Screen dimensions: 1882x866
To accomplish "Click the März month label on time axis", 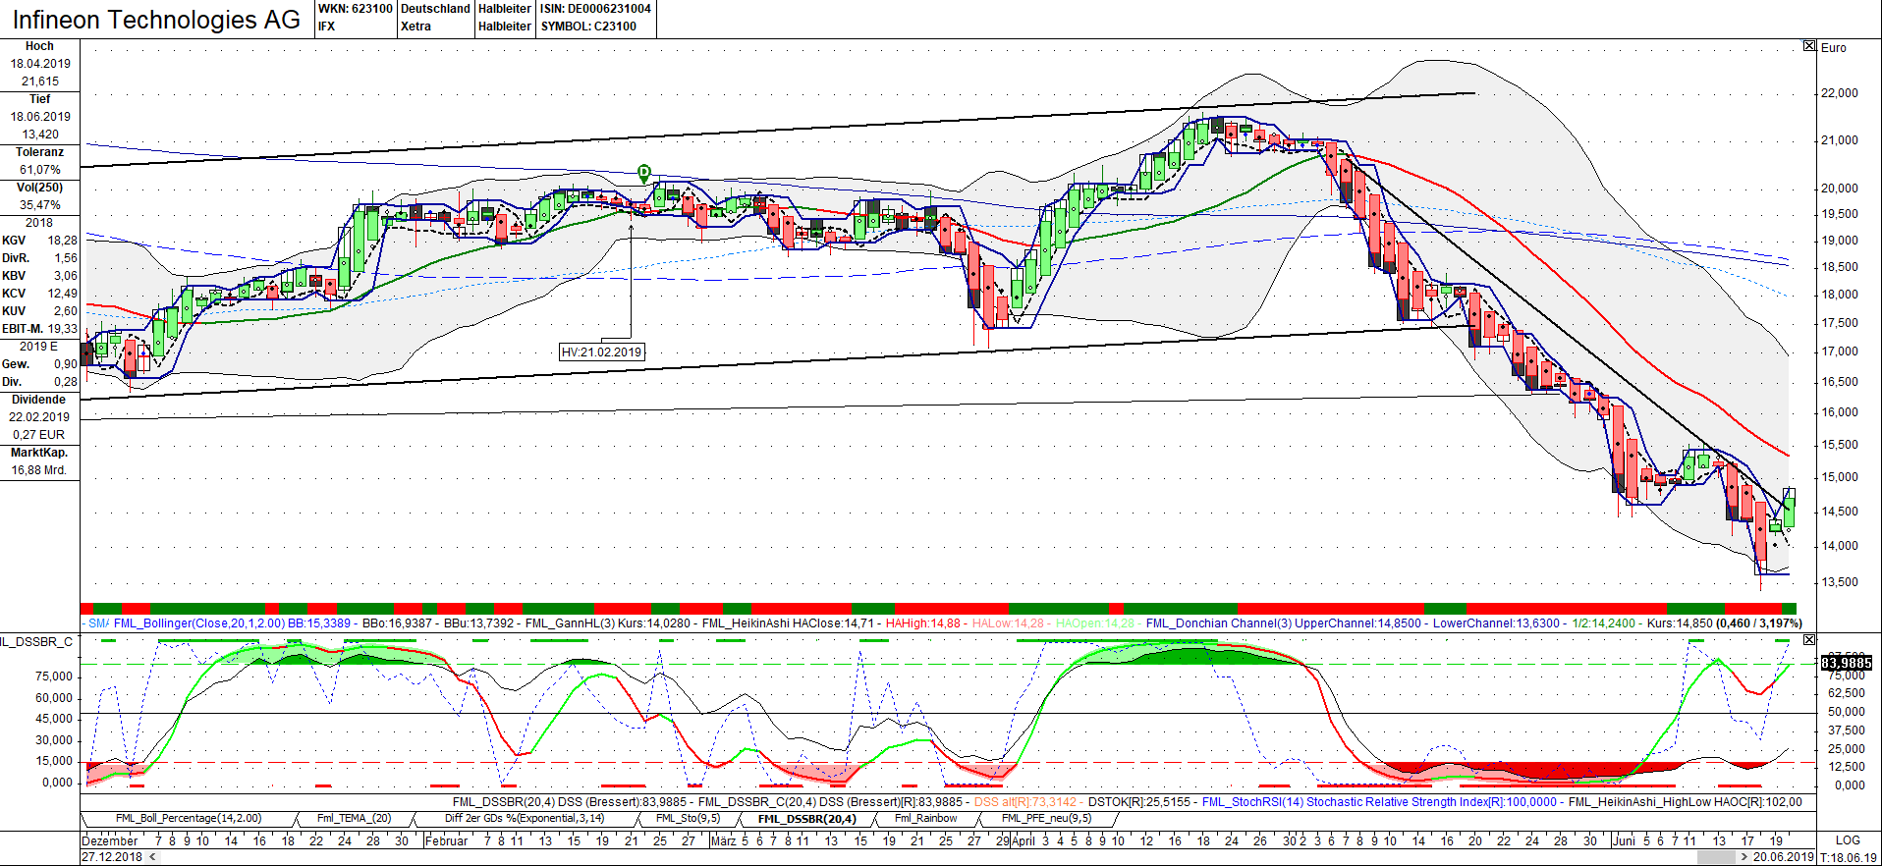I will click(x=724, y=840).
